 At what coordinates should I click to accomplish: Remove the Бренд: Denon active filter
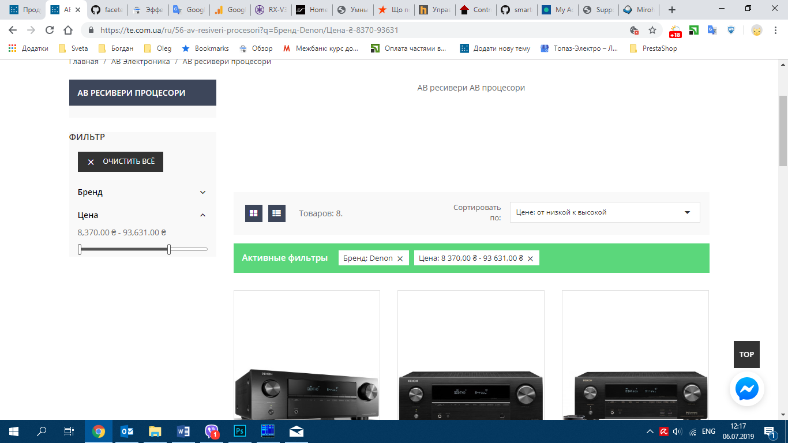click(x=400, y=259)
